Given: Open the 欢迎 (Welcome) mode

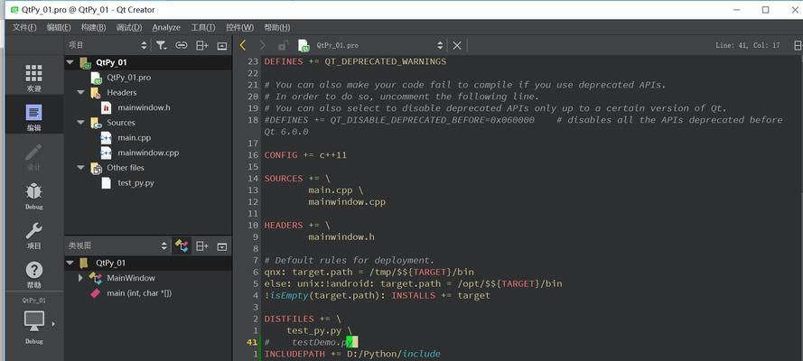Looking at the screenshot, I should click(33, 78).
